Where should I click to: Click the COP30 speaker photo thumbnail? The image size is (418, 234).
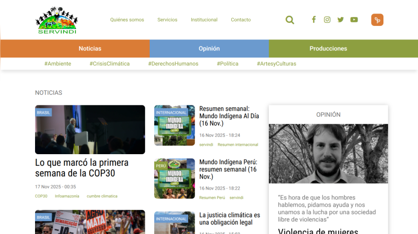click(x=90, y=130)
